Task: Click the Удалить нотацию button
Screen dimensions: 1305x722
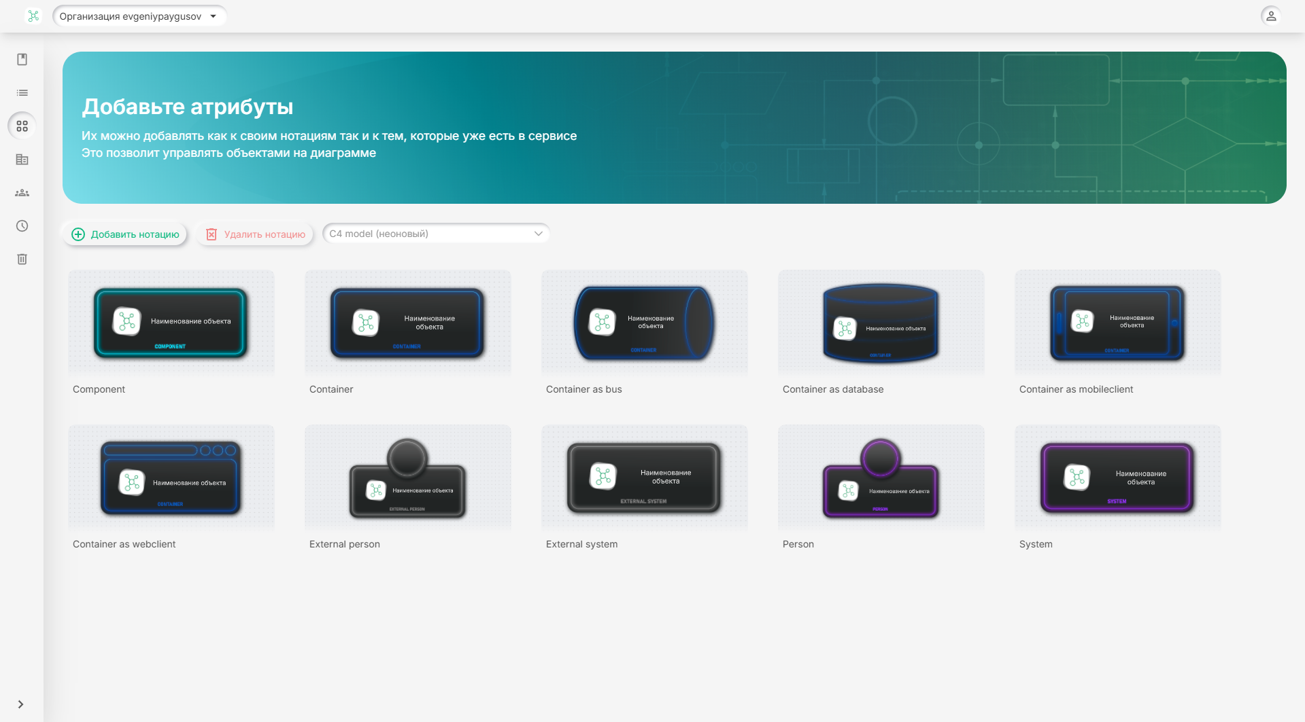Action: [x=255, y=234]
